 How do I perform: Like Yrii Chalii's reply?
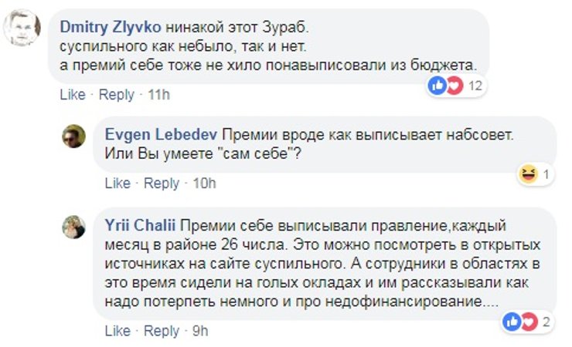click(x=117, y=331)
